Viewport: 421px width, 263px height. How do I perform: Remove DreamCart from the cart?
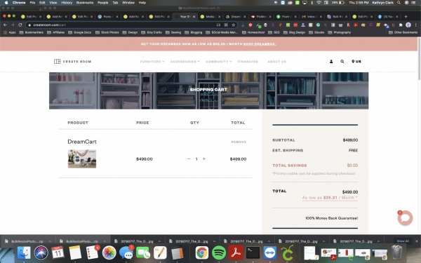click(239, 142)
